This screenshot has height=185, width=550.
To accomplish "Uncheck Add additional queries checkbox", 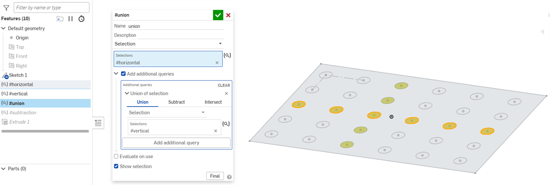I will point(123,74).
